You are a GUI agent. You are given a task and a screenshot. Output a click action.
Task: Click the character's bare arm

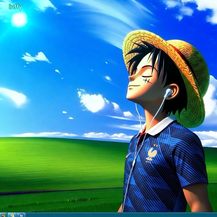pos(197,198)
